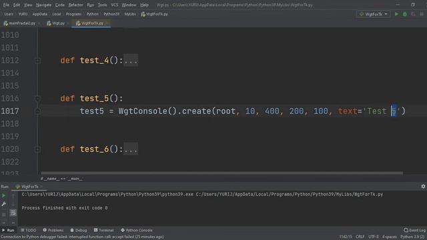427x240 pixels.
Task: Open the WgtForTk run configuration dropdown
Action: pos(374,14)
